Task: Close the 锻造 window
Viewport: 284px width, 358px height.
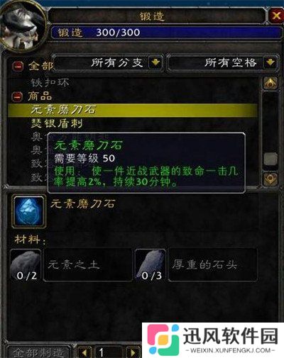Action: click(276, 16)
